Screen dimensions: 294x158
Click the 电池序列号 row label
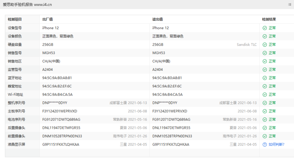pos(16,119)
